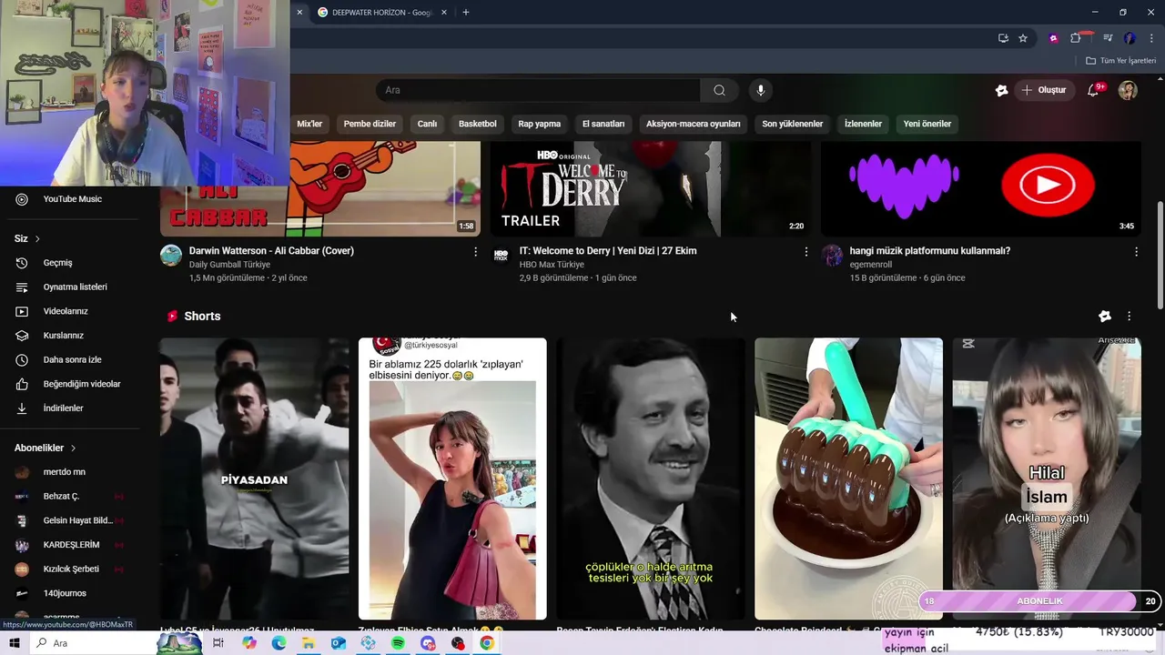1165x655 pixels.
Task: Select the Pembe diziler chip
Action: pyautogui.click(x=370, y=124)
